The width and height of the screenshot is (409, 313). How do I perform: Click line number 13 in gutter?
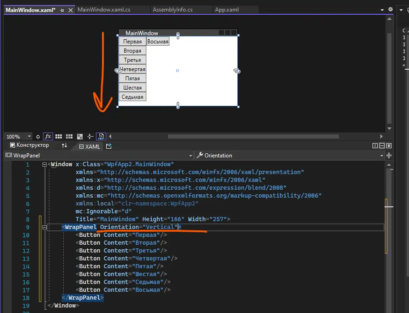[x=26, y=259]
